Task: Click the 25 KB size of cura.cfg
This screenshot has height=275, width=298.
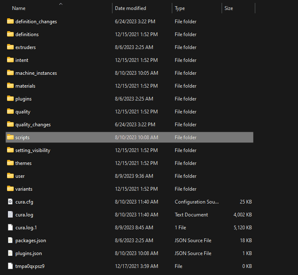Action: pos(246,202)
